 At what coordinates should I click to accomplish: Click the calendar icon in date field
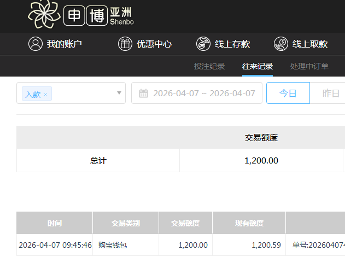pos(143,94)
